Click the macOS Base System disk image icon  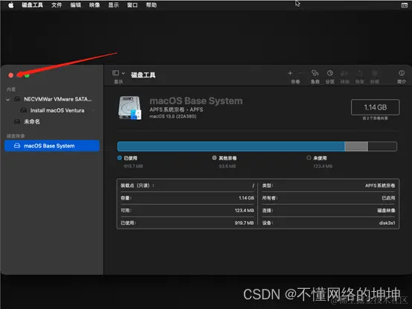130,108
